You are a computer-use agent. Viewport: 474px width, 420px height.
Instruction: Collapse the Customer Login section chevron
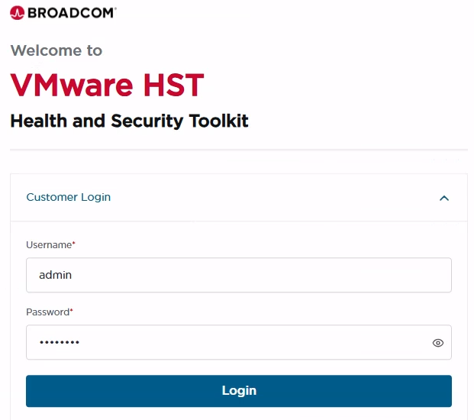444,198
